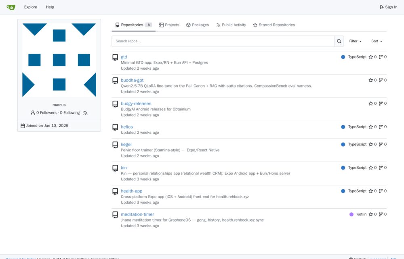404x259 pixels.
Task: Click the magnifier search button
Action: coord(339,41)
